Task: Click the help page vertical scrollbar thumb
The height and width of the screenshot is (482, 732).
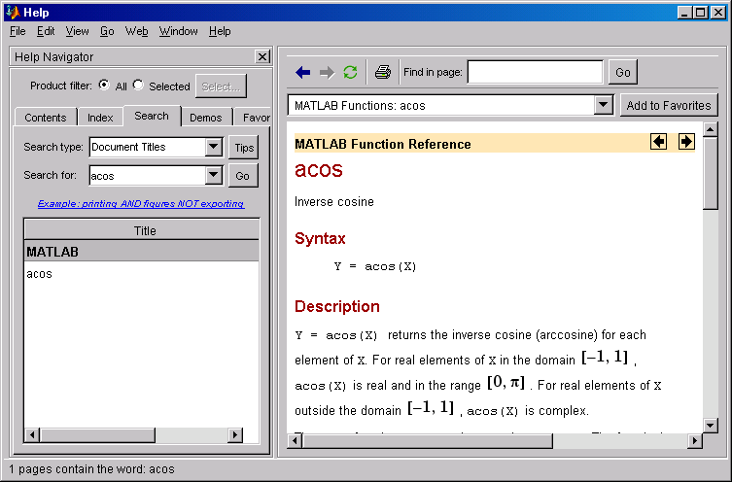Action: pyautogui.click(x=710, y=174)
